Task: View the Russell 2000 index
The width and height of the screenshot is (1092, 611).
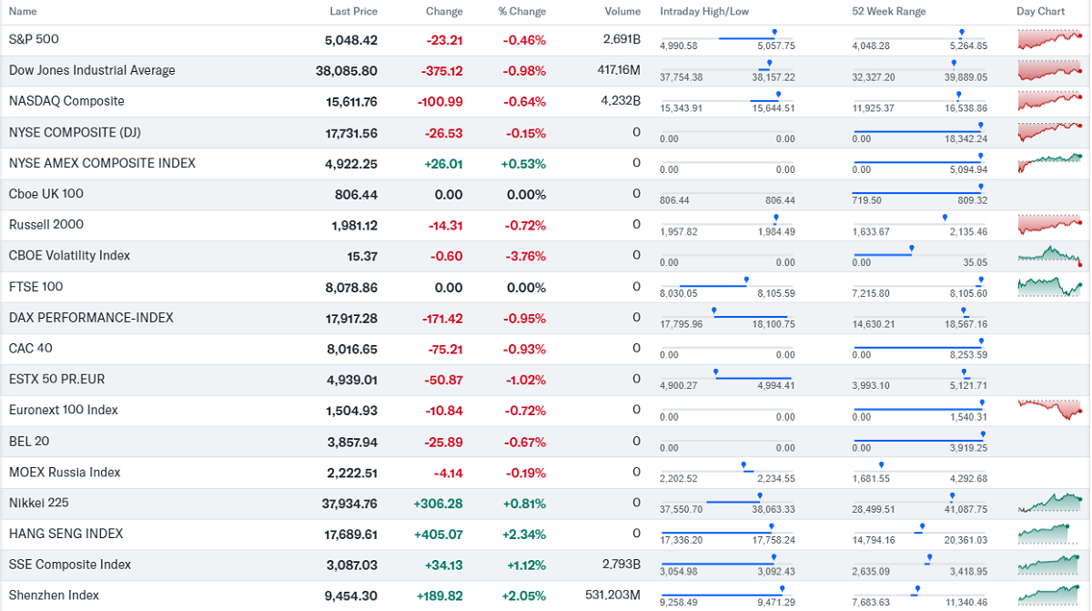Action: (46, 225)
